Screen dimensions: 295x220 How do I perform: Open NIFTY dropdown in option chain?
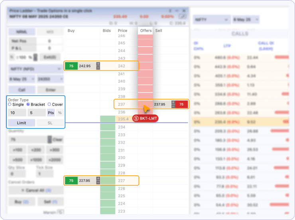212,20
